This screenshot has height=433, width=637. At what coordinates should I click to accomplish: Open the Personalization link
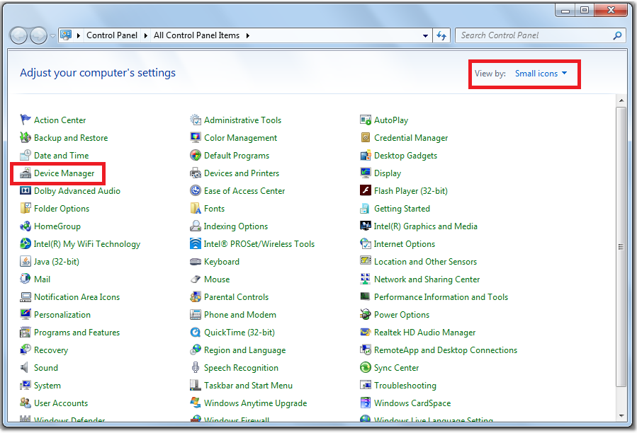[62, 315]
